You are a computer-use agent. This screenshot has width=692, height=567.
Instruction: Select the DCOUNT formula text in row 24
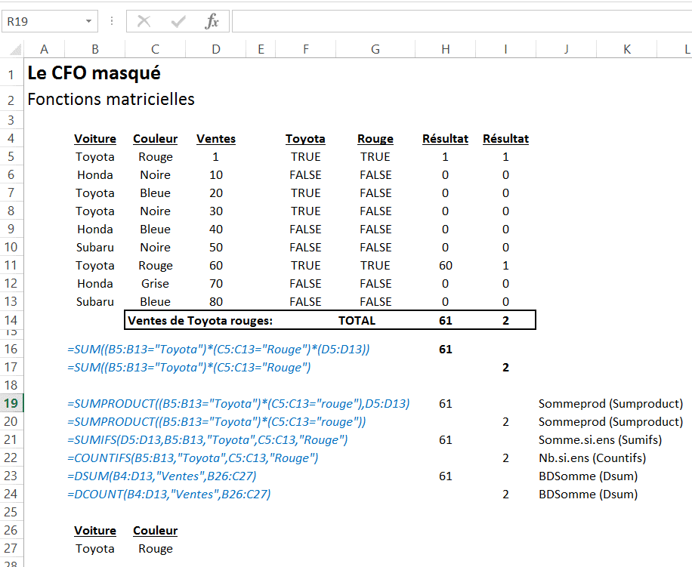coord(169,495)
